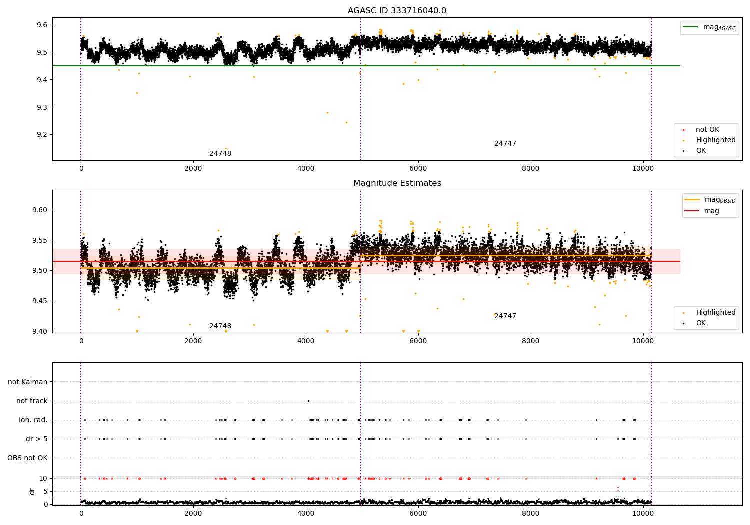Image resolution: width=750 pixels, height=525 pixels.
Task: Click the 4000 x-axis tick of top plot
Action: click(306, 169)
